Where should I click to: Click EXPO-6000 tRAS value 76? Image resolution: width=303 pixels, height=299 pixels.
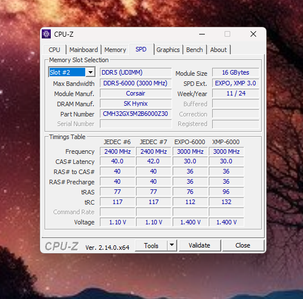[x=190, y=192]
